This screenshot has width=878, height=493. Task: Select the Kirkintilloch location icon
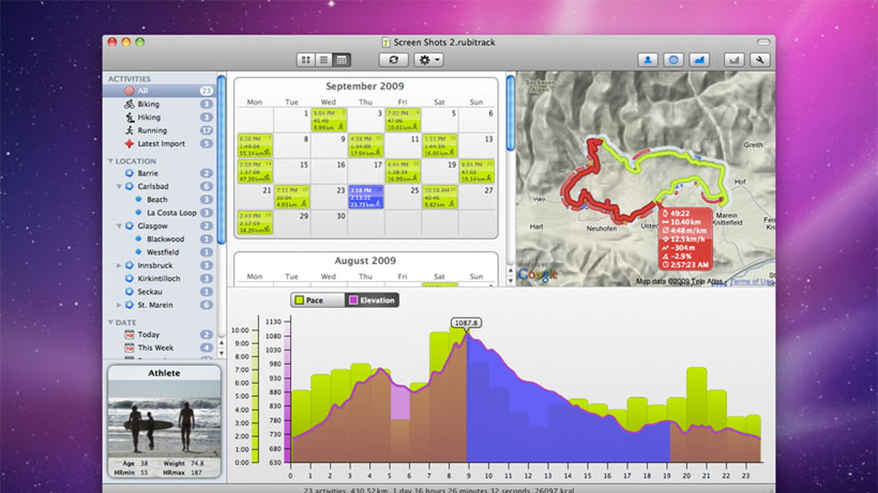point(129,279)
